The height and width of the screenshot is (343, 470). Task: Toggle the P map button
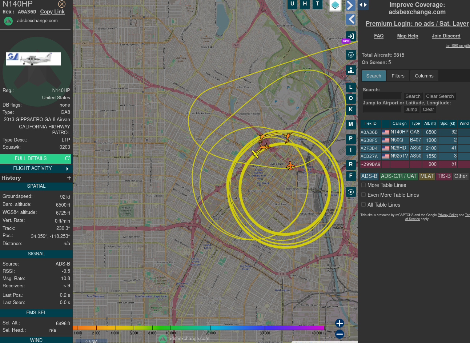(x=351, y=139)
